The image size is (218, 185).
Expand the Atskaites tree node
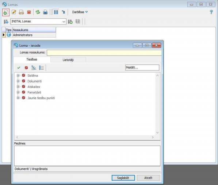coord(18,87)
